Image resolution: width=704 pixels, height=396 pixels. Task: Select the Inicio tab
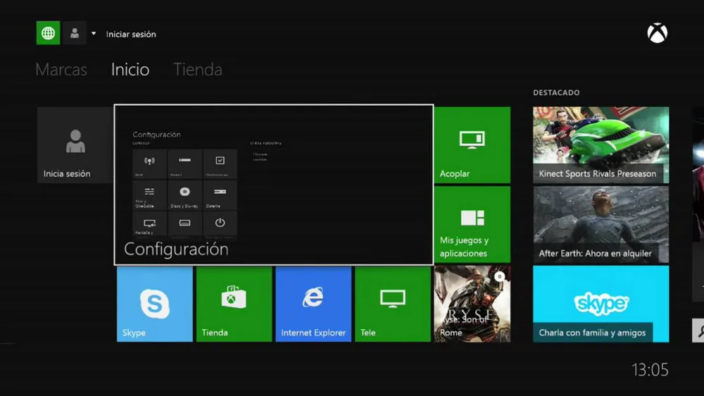tap(130, 70)
